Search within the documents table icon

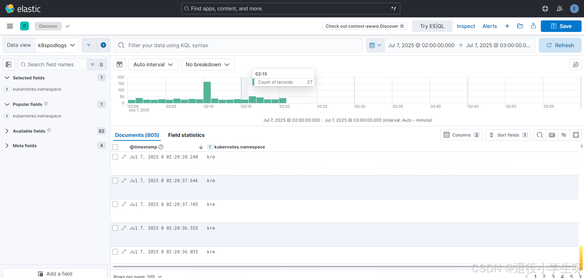pyautogui.click(x=540, y=135)
